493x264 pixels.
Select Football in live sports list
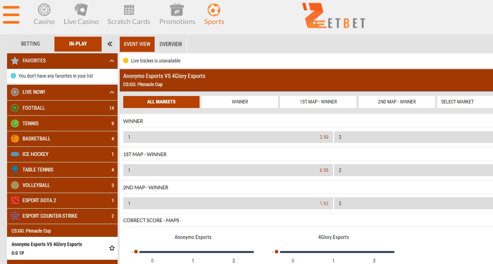(x=62, y=108)
